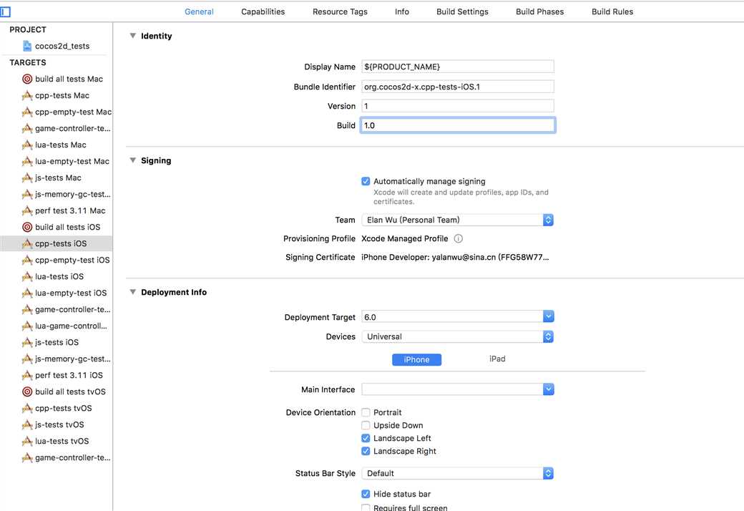This screenshot has width=744, height=511.
Task: Select the 'cpp-tests tvOS' target row
Action: coord(56,409)
